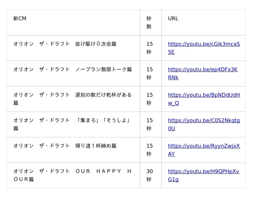
Task: Select the 抜け駆け０次会篇 title cell
Action: point(73,48)
